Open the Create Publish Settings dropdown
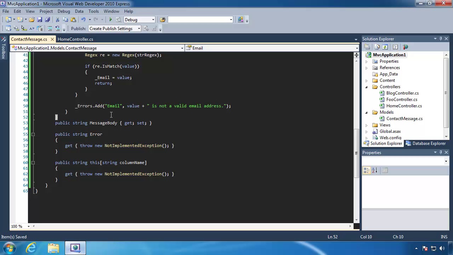The height and width of the screenshot is (255, 453). [139, 29]
